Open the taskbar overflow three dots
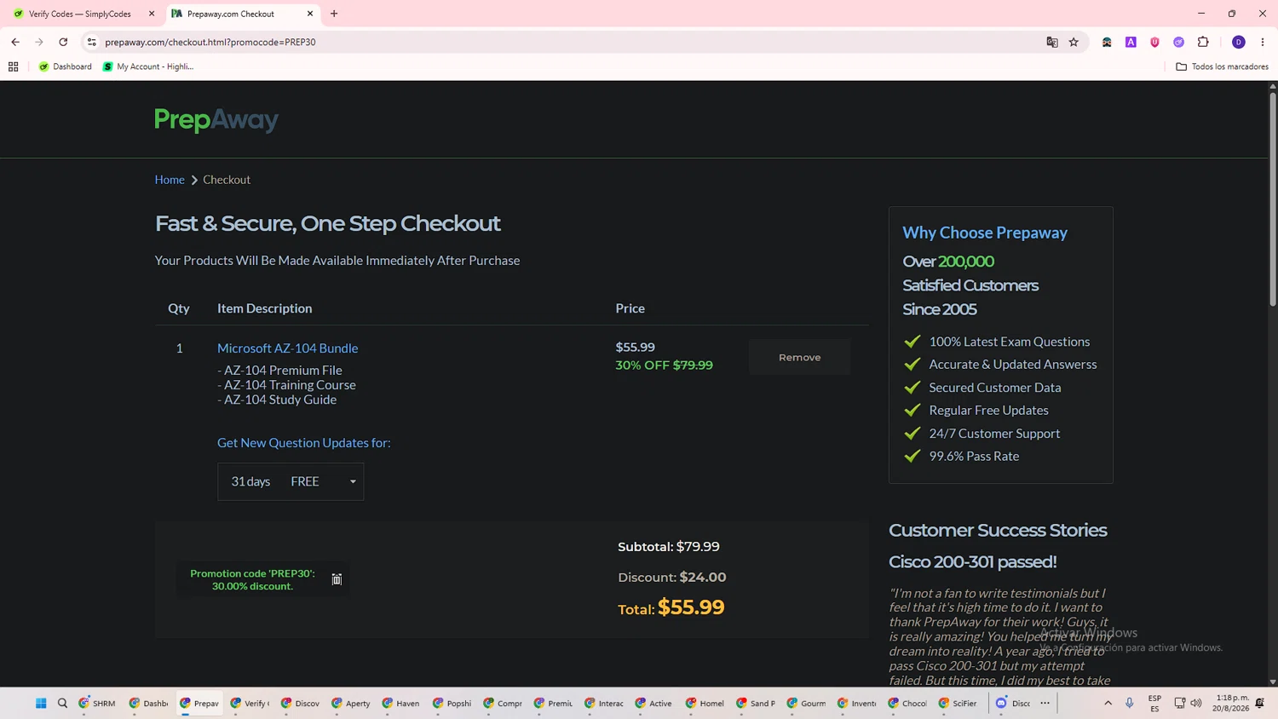The height and width of the screenshot is (719, 1278). (1045, 703)
